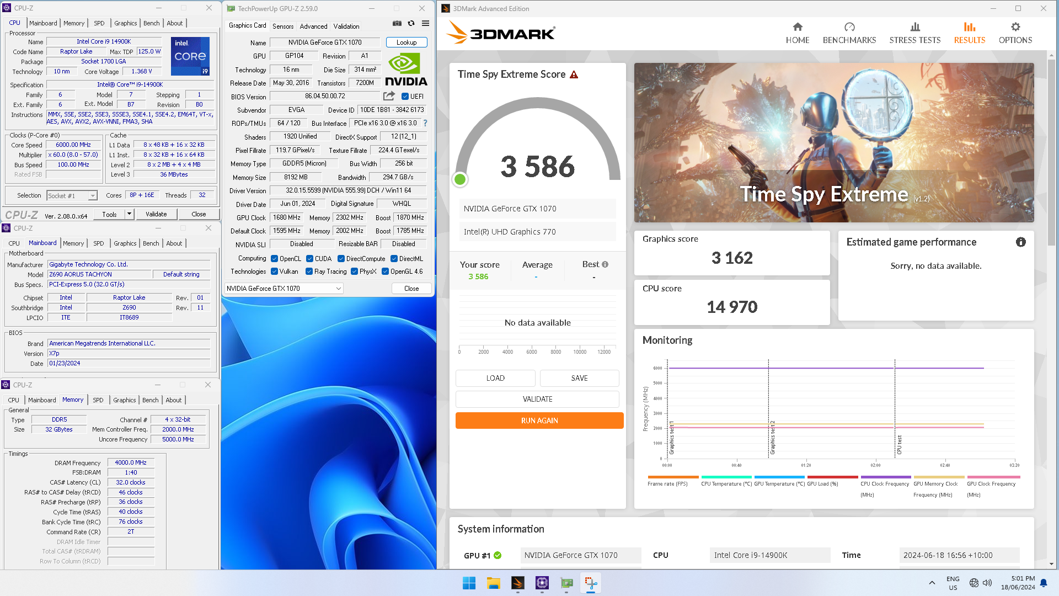
Task: Click the Bus Interface question mark
Action: click(x=425, y=123)
